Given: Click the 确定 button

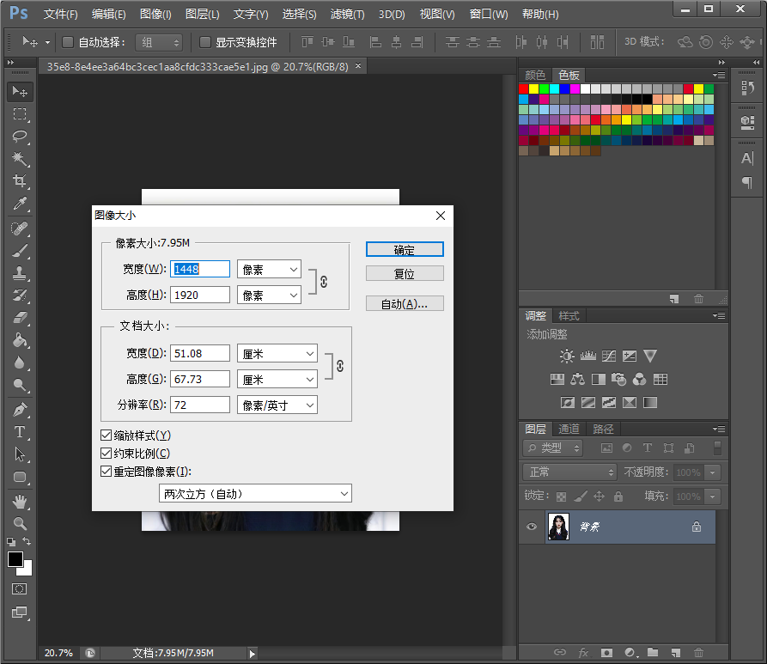Looking at the screenshot, I should click(x=404, y=249).
